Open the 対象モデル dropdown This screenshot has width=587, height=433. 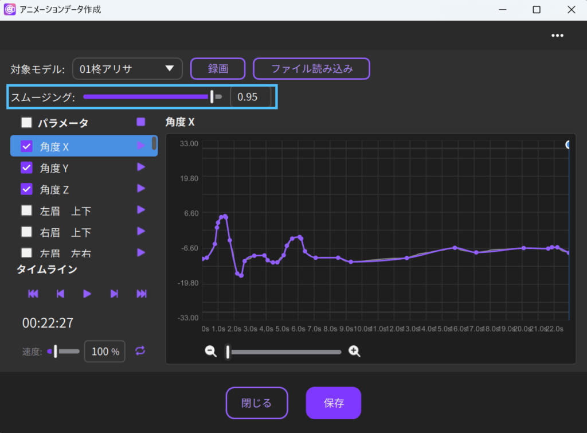[x=127, y=69]
